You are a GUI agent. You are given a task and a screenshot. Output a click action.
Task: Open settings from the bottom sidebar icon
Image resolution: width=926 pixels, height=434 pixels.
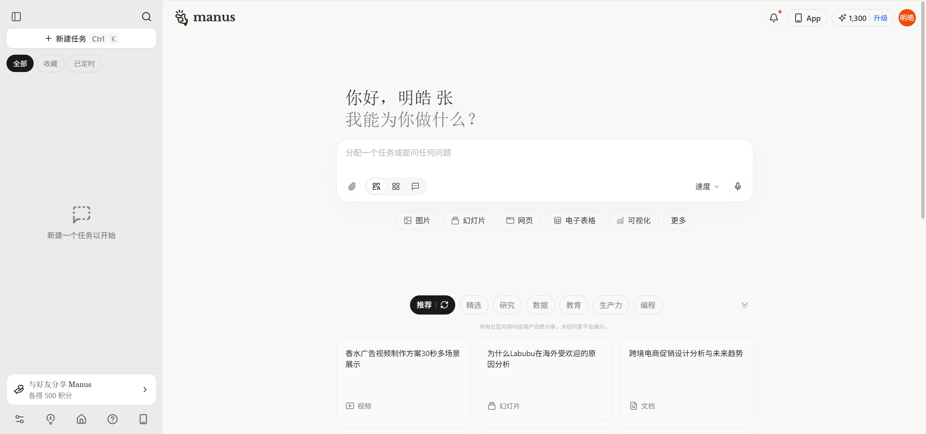[x=19, y=419]
